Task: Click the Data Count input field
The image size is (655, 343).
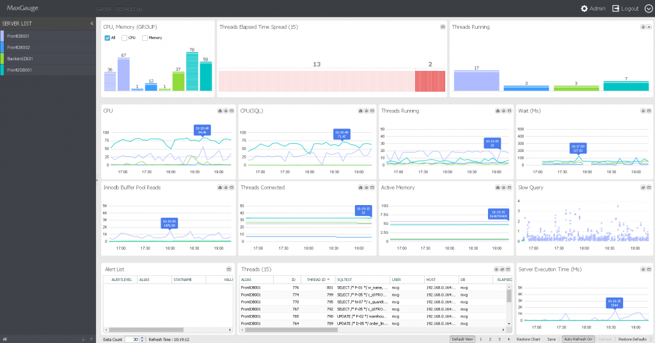Action: [132, 340]
